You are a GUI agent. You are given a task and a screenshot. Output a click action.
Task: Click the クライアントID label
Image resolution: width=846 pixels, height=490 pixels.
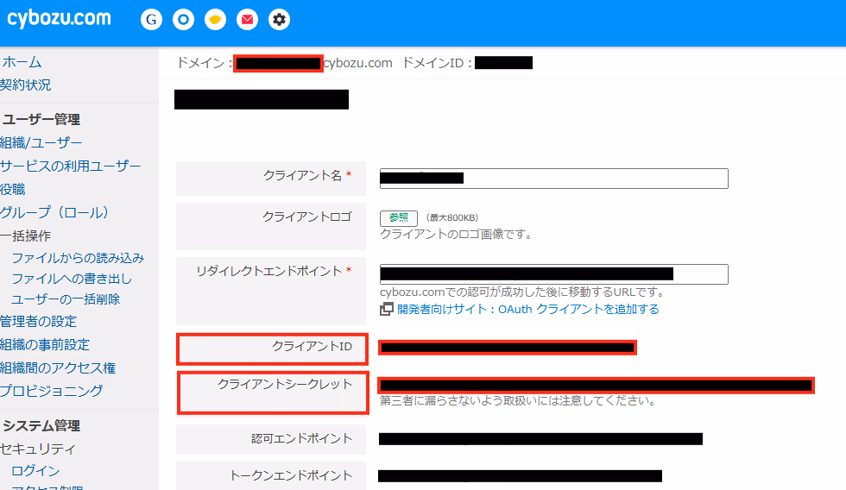tap(312, 347)
